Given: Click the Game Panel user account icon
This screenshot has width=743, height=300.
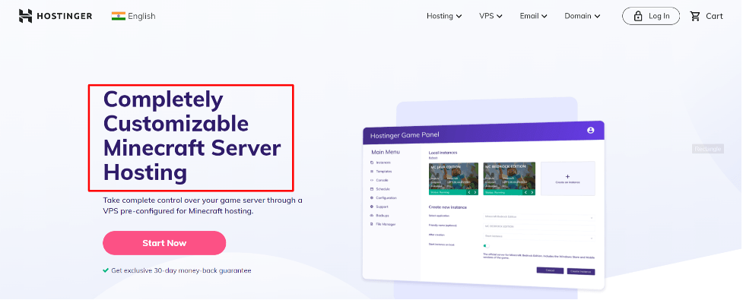Looking at the screenshot, I should (590, 130).
